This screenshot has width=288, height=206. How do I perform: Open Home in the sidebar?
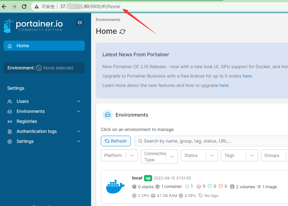click(44, 46)
